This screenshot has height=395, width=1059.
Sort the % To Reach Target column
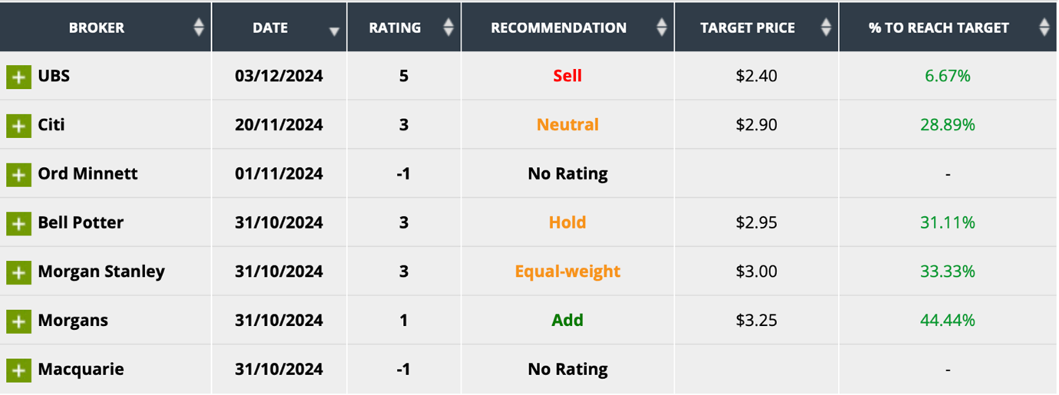pos(1044,28)
